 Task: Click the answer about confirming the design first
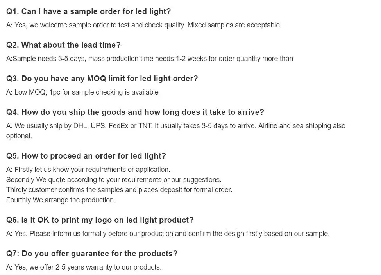[x=168, y=234]
